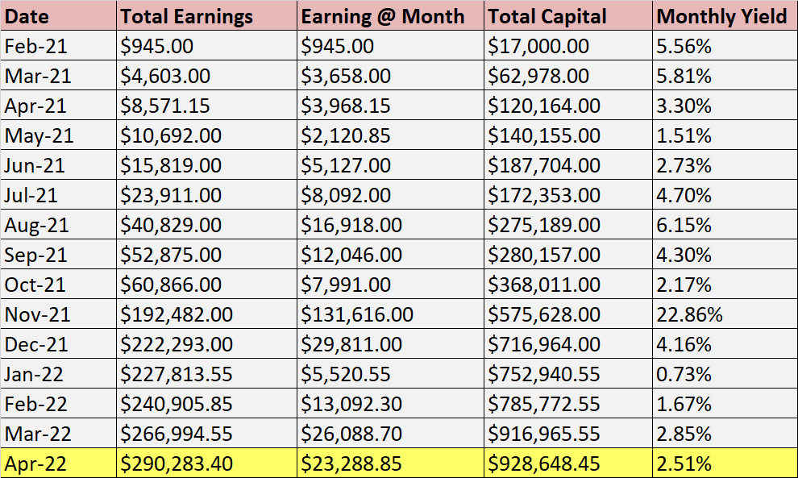Image resolution: width=798 pixels, height=478 pixels.
Task: Select the Feb-21 date cell
Action: (x=58, y=47)
